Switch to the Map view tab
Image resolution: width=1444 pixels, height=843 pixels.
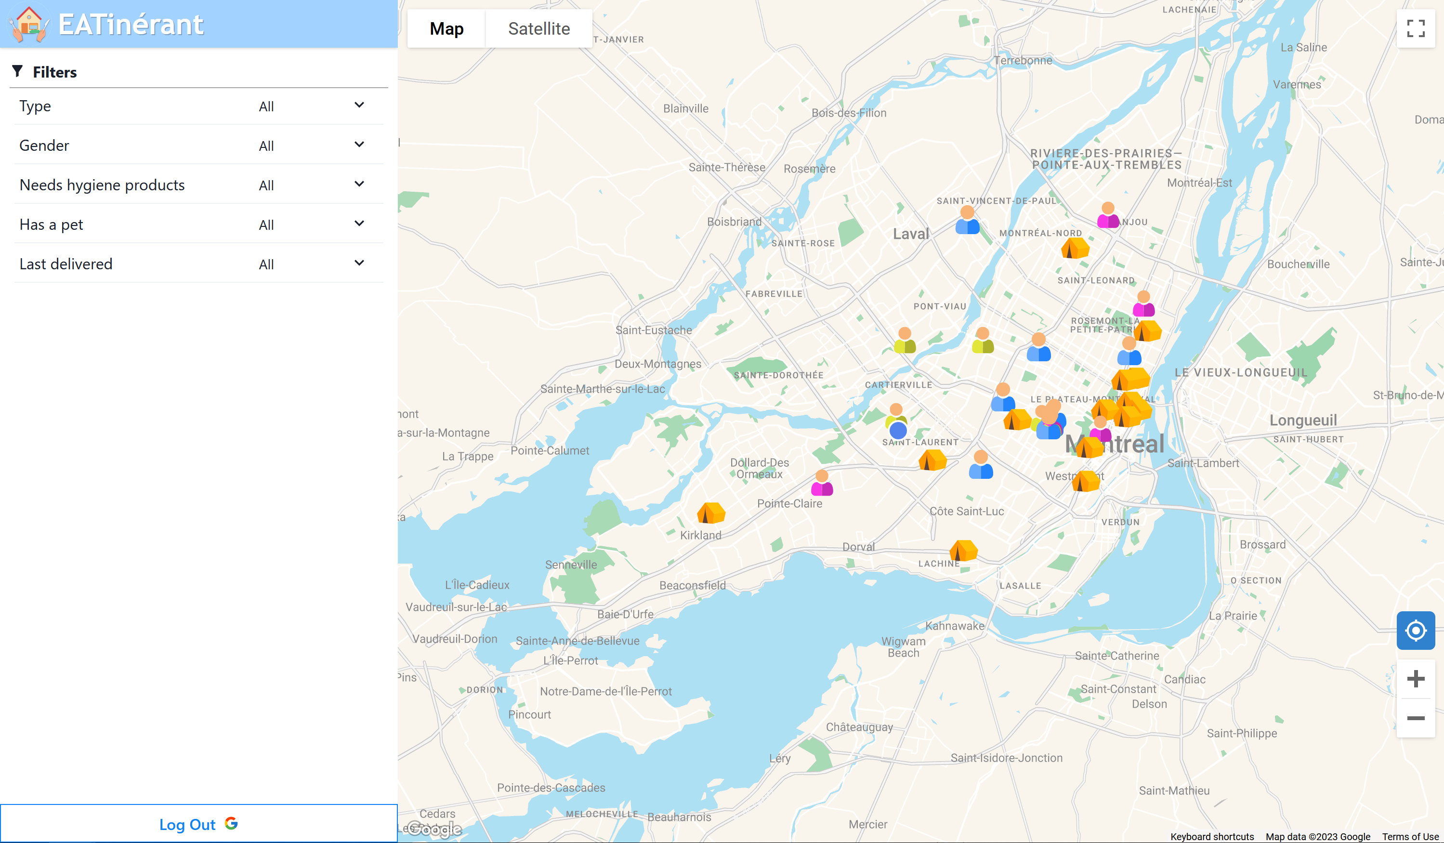pyautogui.click(x=446, y=28)
